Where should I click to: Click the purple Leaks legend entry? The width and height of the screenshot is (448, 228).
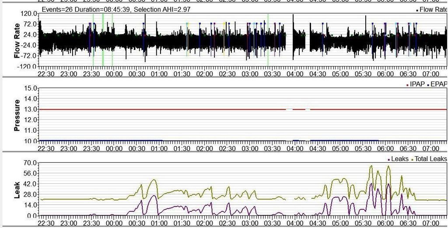coord(399,159)
